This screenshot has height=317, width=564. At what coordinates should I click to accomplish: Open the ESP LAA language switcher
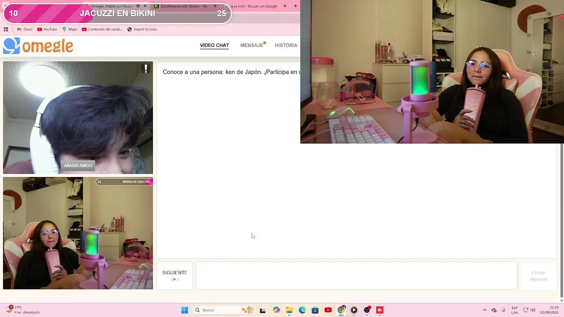515,310
